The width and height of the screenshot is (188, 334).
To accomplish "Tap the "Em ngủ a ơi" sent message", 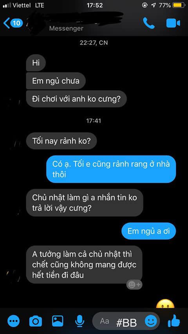I will click(x=149, y=231).
